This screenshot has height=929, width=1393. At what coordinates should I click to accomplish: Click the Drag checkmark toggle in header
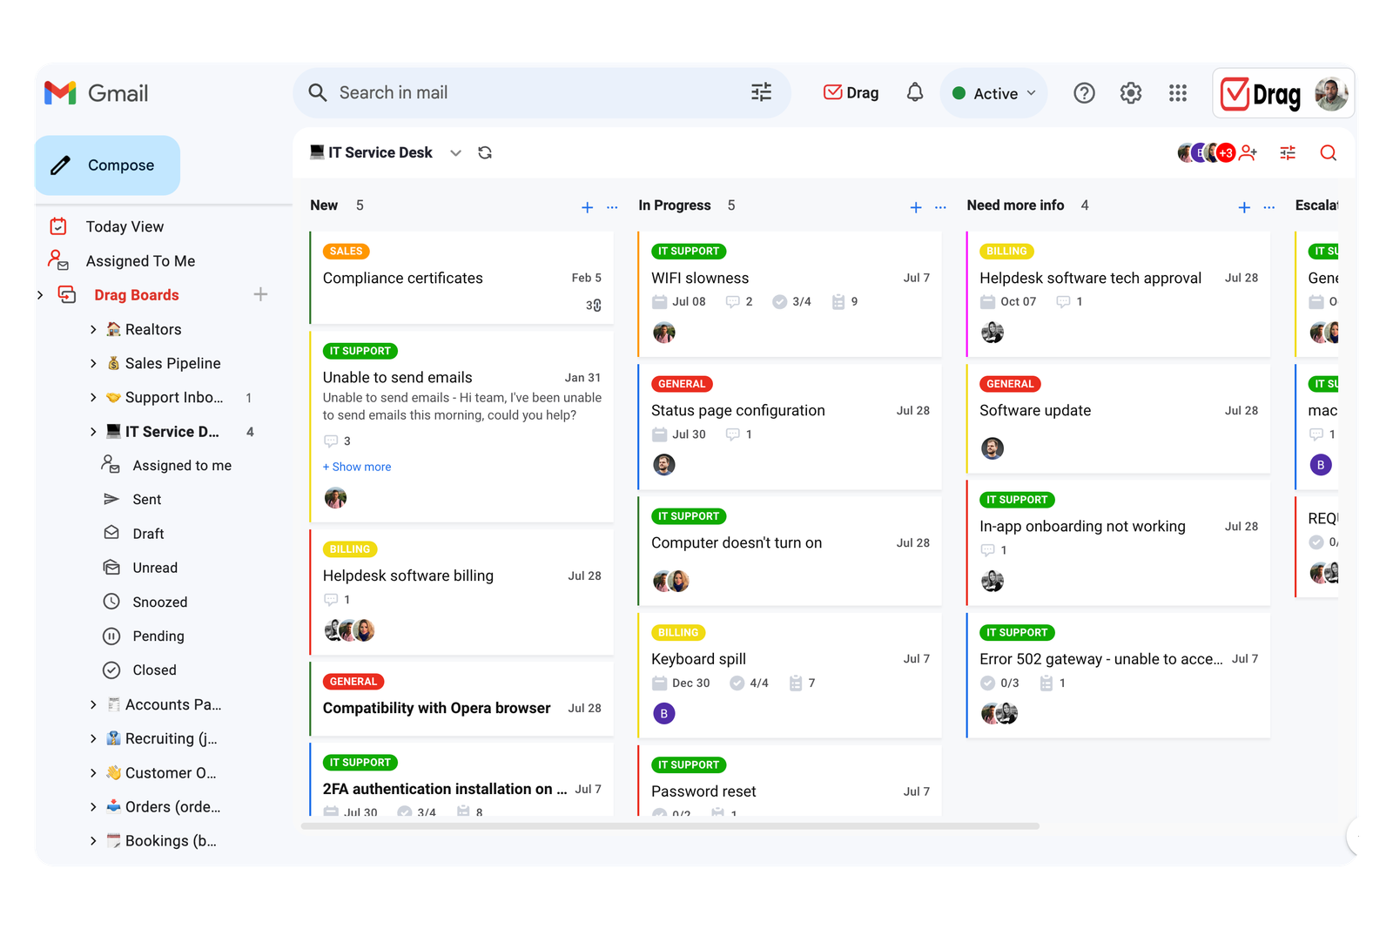pos(851,92)
